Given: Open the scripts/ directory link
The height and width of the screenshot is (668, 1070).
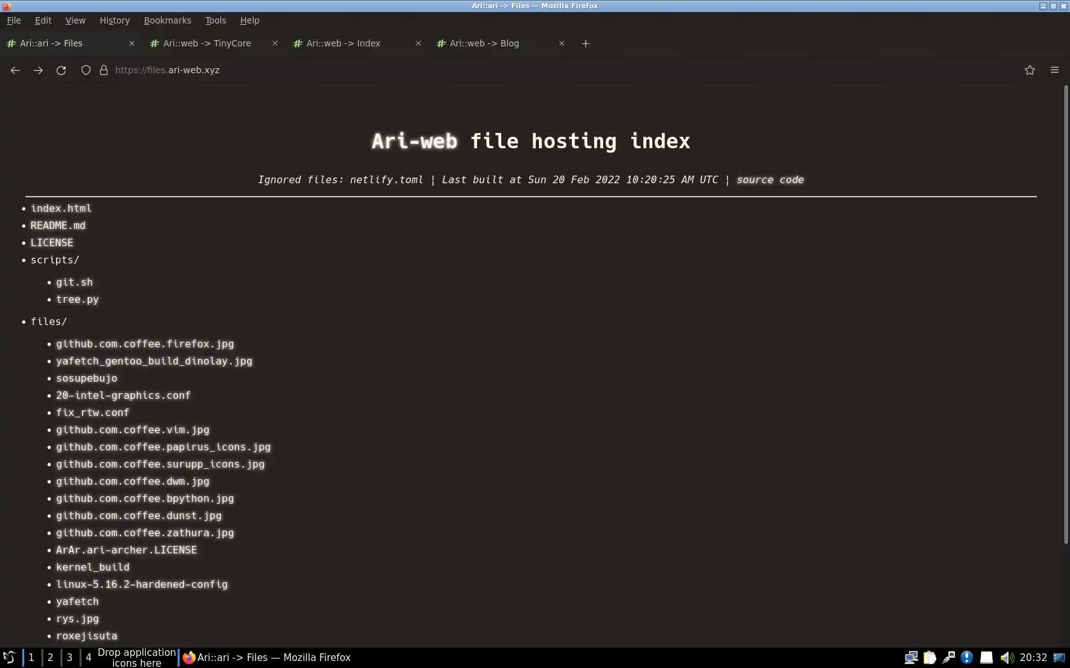Looking at the screenshot, I should pos(55,260).
